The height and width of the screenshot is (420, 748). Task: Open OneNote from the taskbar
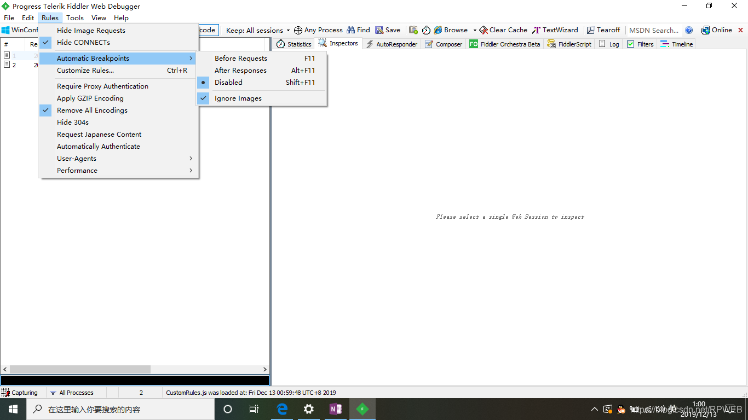336,409
